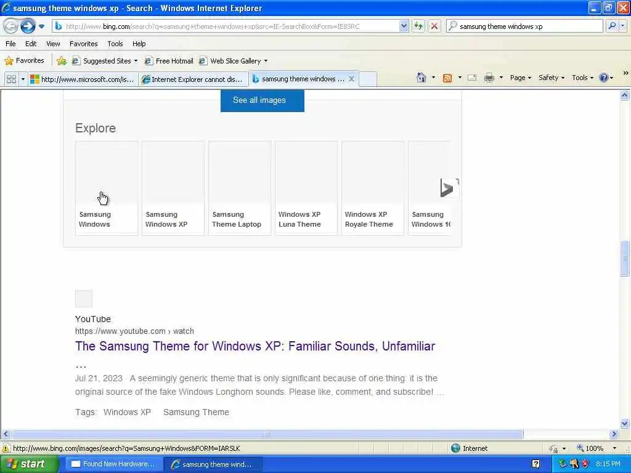The image size is (631, 473).
Task: Open the Edit menu
Action: point(31,44)
